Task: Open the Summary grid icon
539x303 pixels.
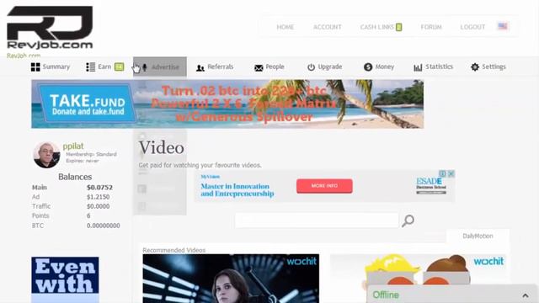Action: (35, 67)
